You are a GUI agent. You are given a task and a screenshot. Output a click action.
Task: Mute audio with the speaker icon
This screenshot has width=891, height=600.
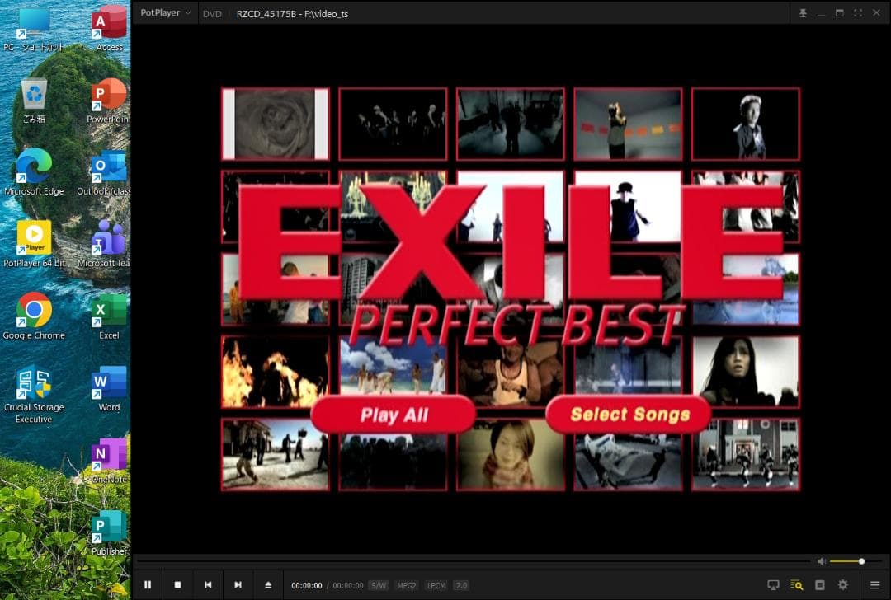pyautogui.click(x=821, y=561)
